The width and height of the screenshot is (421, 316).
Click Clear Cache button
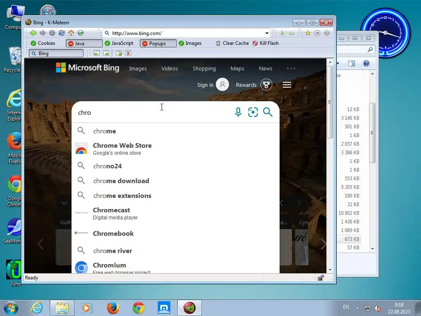tap(233, 43)
